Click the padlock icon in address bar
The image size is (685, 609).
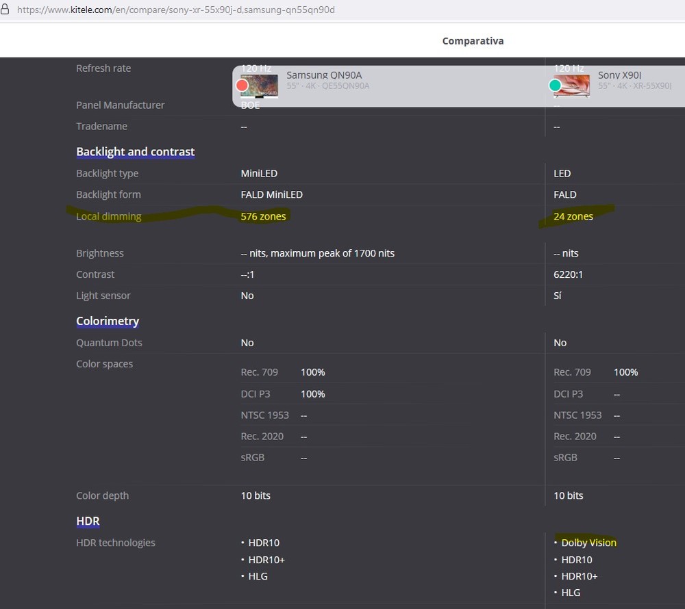pos(6,10)
